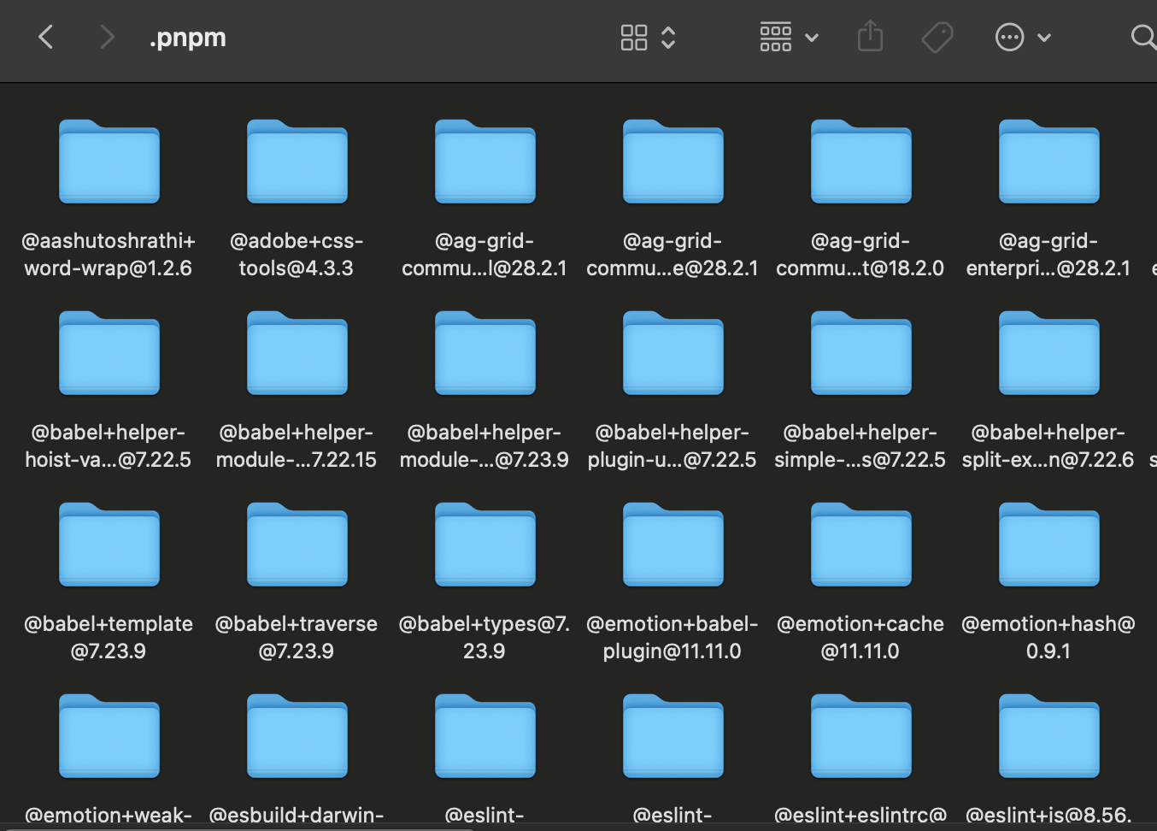Click the @babel+traverse@7.23.9 file name
This screenshot has height=831, width=1157.
[x=297, y=638]
